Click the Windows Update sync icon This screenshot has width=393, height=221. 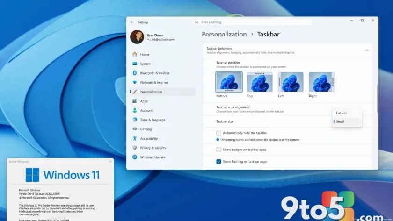(x=135, y=157)
